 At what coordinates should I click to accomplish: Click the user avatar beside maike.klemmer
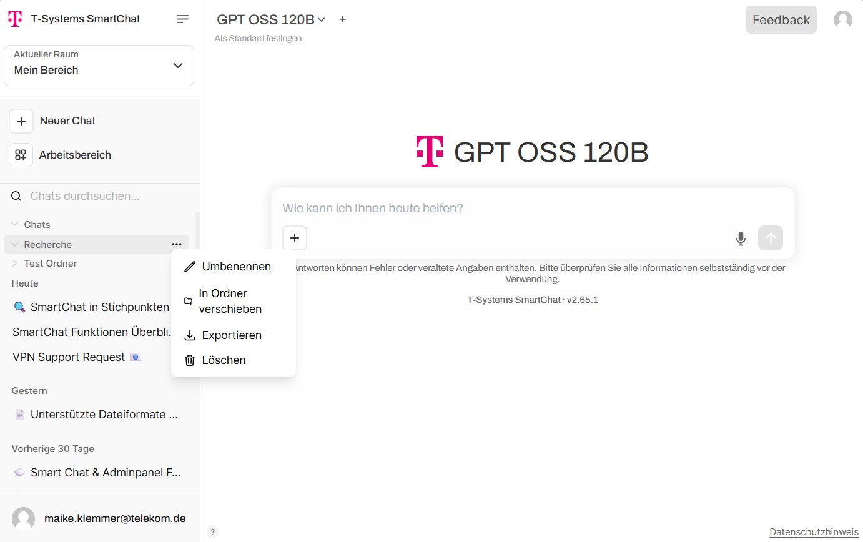24,518
